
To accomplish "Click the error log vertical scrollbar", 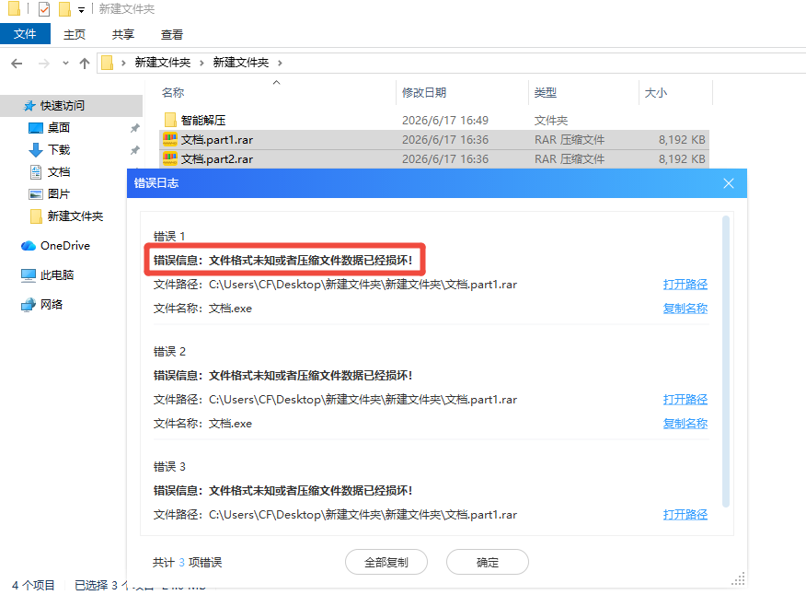I will 726,362.
